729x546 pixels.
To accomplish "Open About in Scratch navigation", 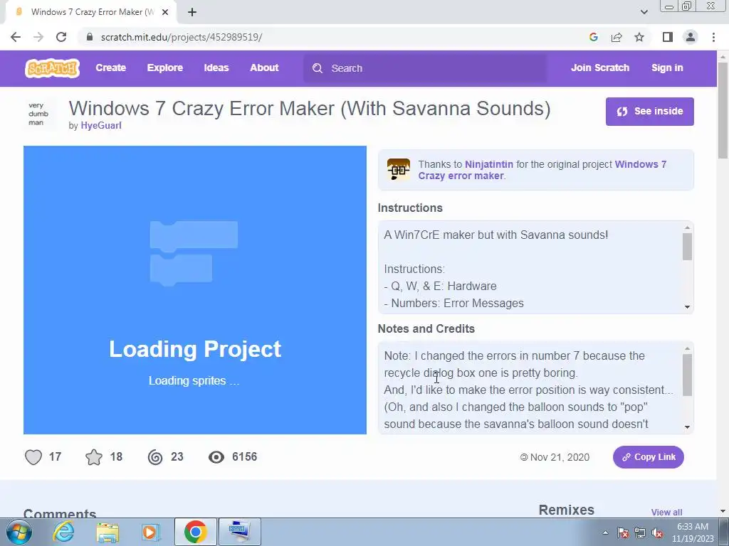I will click(x=264, y=68).
